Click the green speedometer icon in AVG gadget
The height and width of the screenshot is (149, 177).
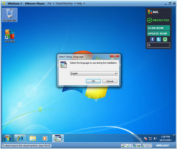[165, 39]
